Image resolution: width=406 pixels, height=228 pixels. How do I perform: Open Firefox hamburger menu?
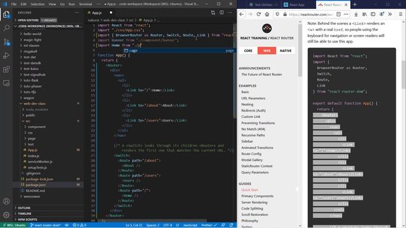pyautogui.click(x=400, y=14)
